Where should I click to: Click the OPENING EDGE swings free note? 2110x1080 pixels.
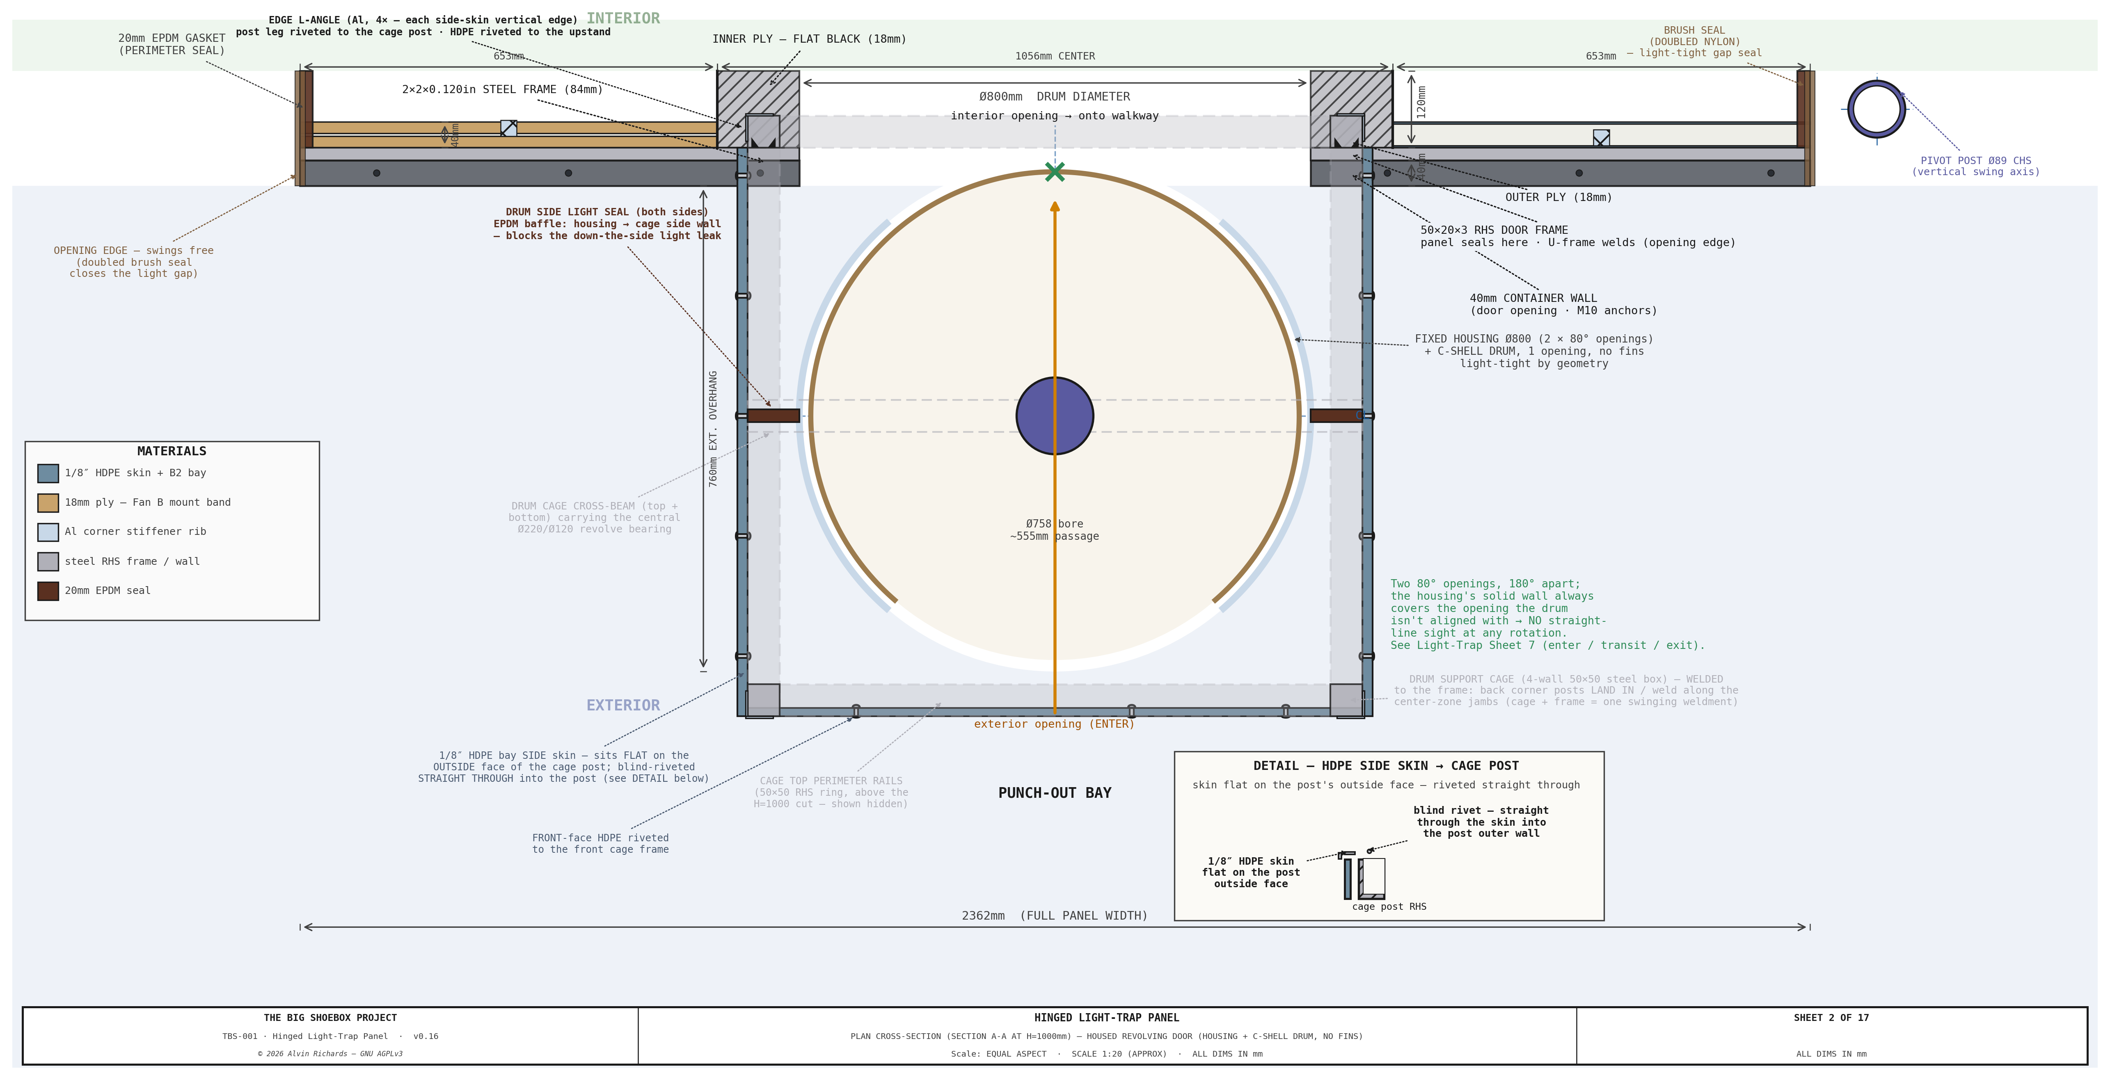pyautogui.click(x=133, y=262)
